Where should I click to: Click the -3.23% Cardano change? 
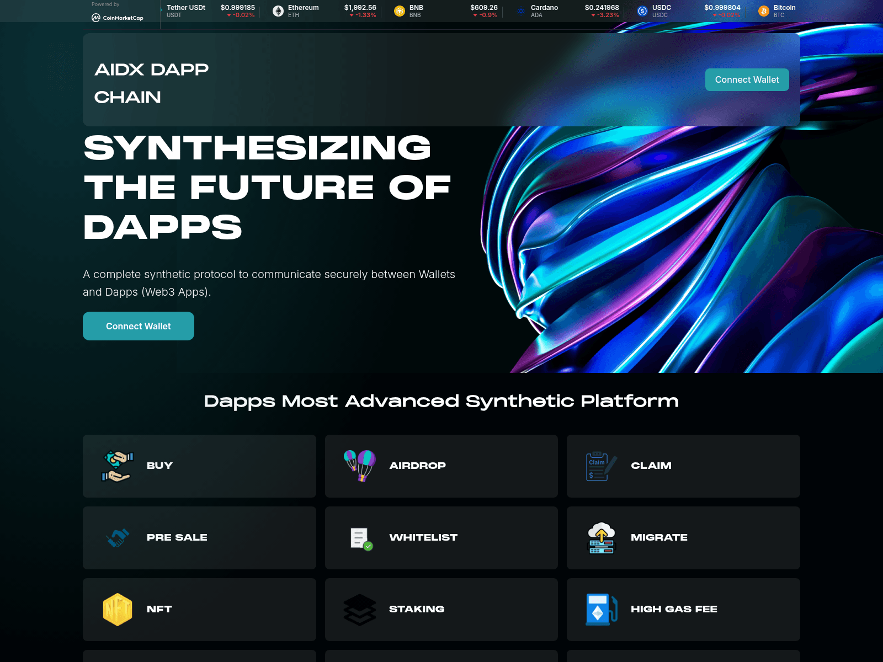(x=605, y=15)
